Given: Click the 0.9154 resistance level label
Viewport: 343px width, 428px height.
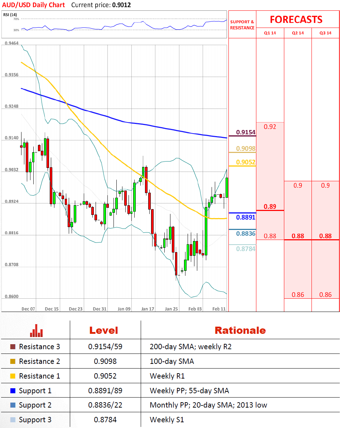Looking at the screenshot, I should coord(246,133).
